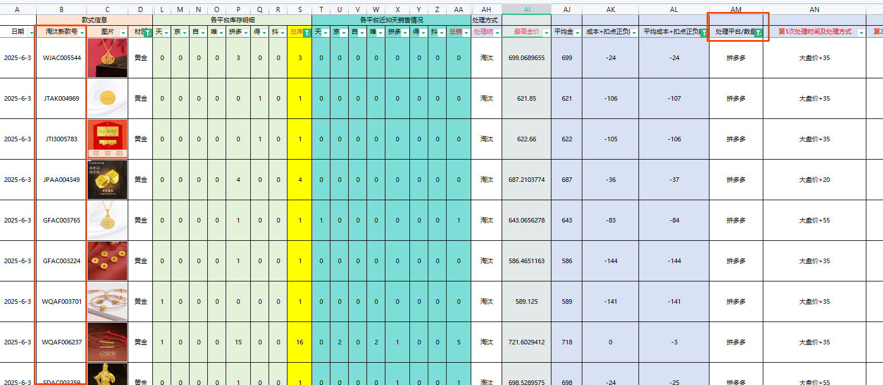Select column AI header

pos(526,10)
